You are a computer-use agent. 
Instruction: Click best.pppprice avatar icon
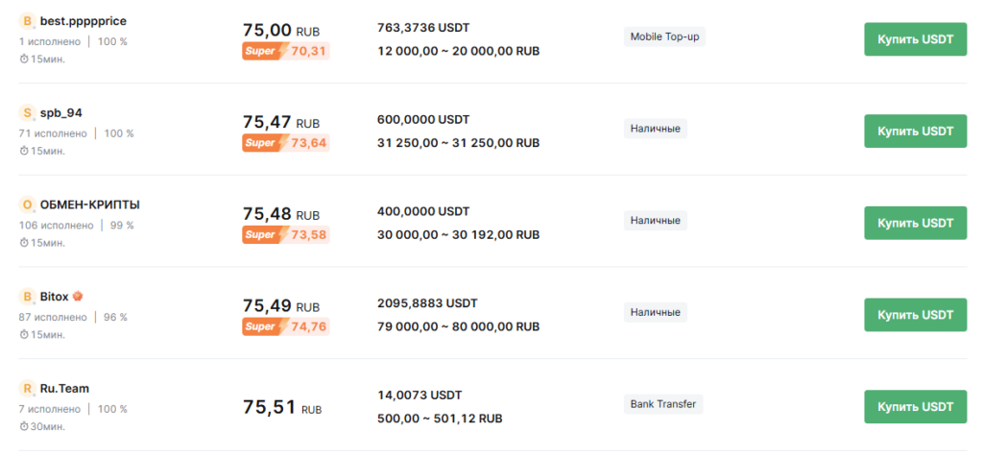[x=28, y=21]
